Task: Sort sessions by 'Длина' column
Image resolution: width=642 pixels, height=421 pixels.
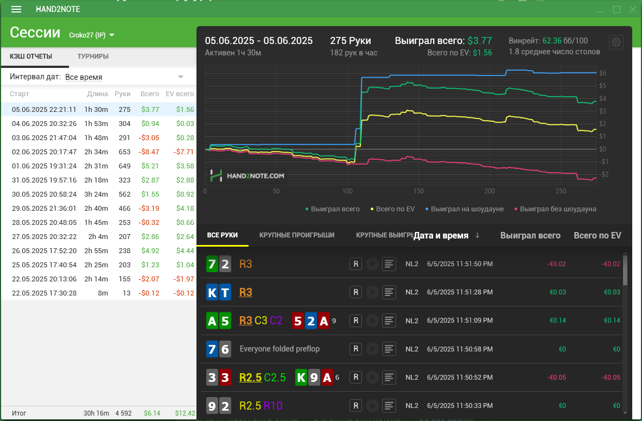Action: point(98,94)
